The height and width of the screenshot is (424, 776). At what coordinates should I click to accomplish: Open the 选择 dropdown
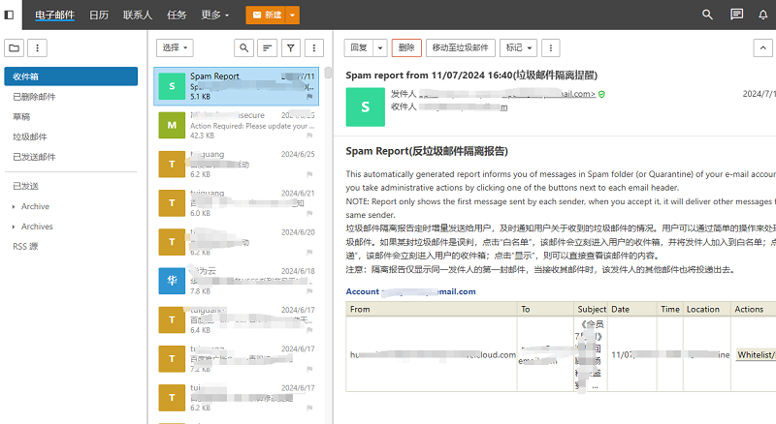[175, 48]
